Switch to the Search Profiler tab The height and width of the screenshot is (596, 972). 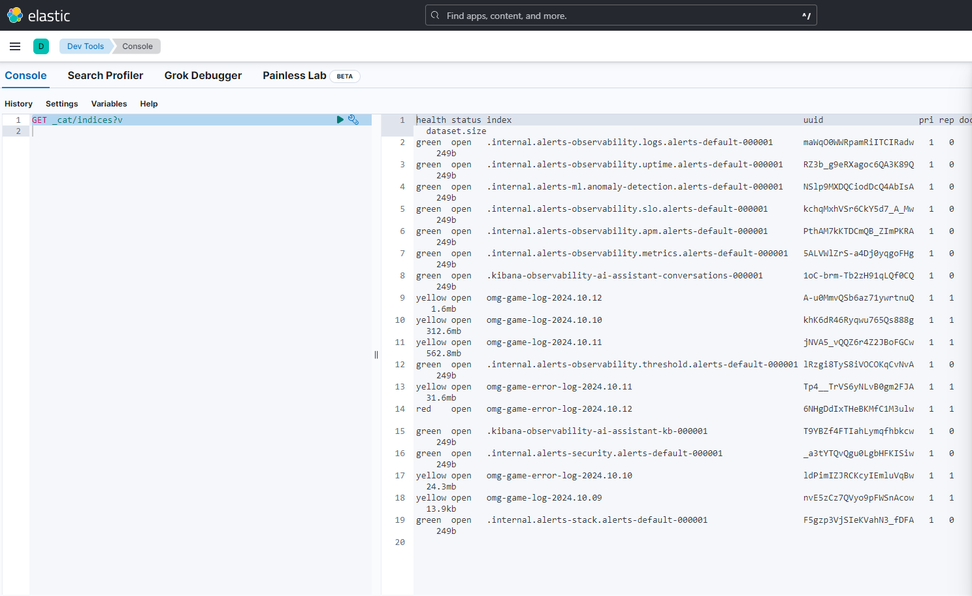click(x=105, y=76)
